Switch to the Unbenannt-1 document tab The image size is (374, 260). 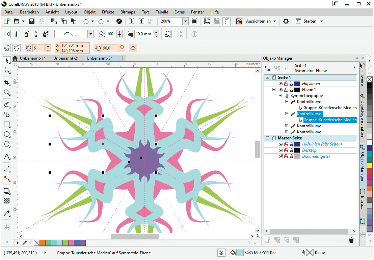point(32,58)
